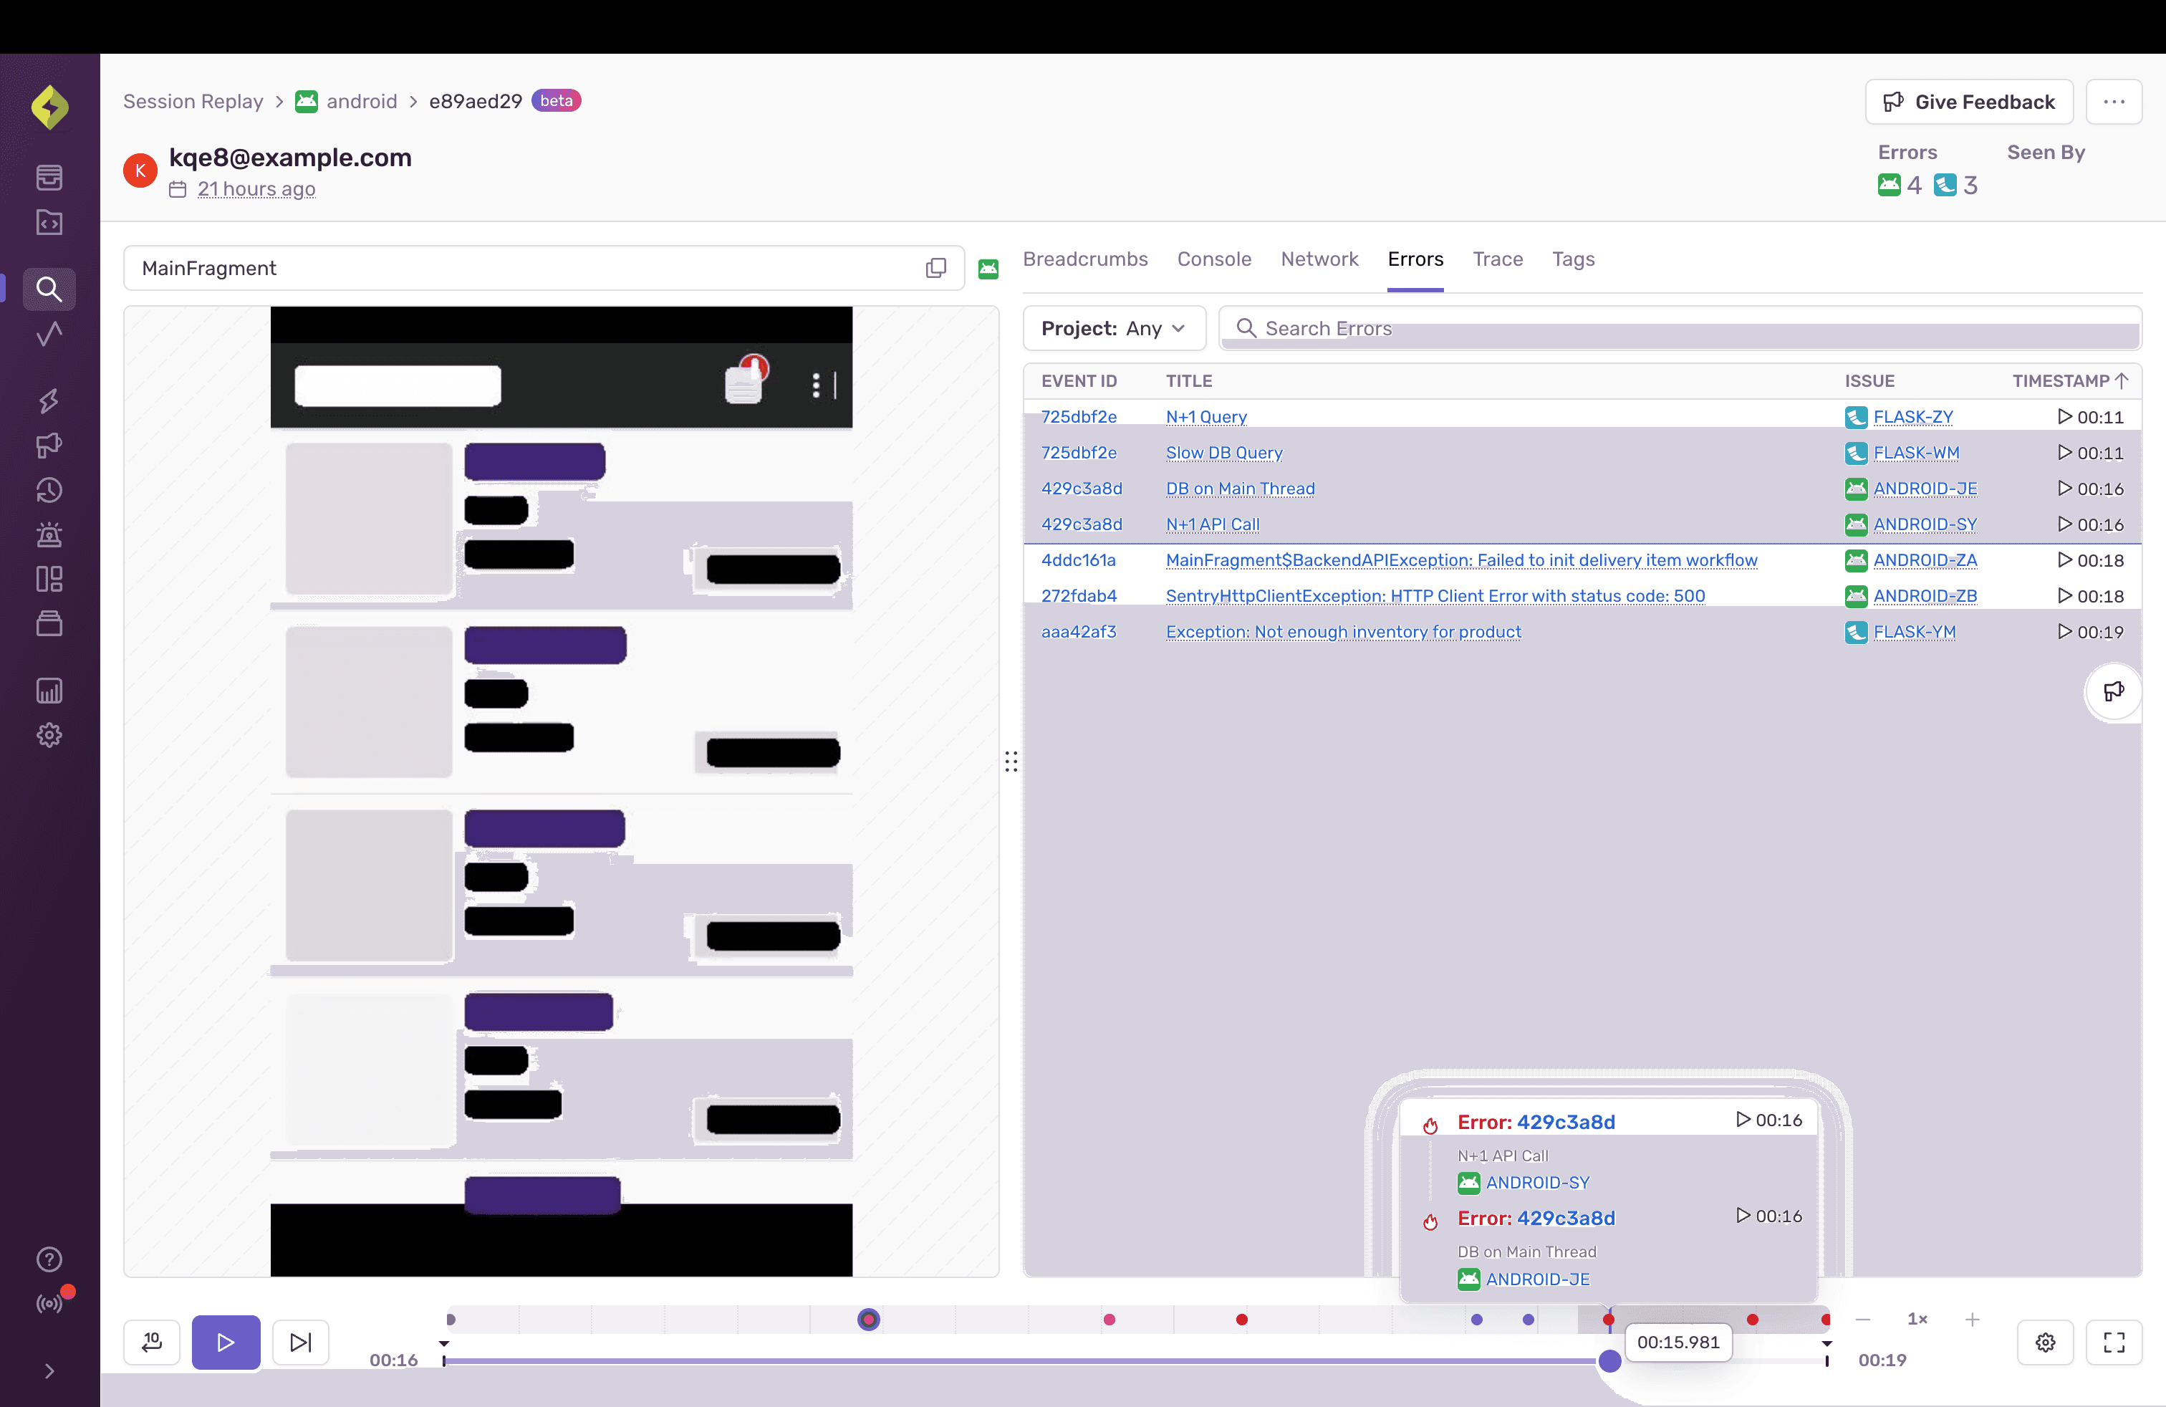Viewport: 2166px width, 1407px height.
Task: Click the Session Replay breadcrumb
Action: pos(193,101)
